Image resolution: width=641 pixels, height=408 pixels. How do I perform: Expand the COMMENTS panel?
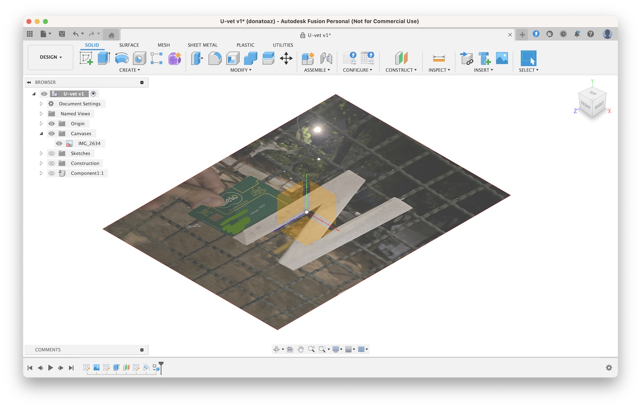(142, 350)
